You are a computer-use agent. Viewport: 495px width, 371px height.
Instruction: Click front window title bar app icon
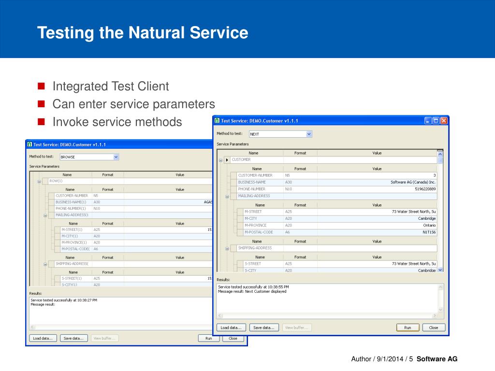tap(217, 120)
